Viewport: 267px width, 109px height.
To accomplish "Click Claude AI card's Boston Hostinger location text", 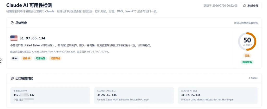I will click(207, 99).
